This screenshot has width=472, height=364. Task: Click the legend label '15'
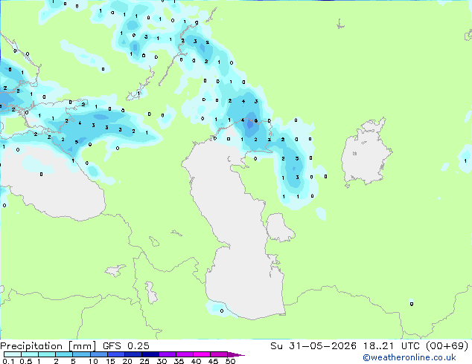click(x=110, y=361)
